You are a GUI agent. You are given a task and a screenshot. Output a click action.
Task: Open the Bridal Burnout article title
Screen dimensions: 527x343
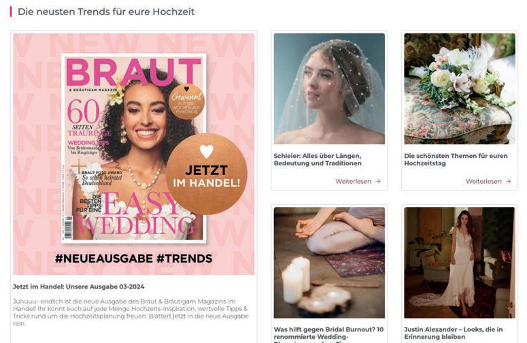click(328, 335)
